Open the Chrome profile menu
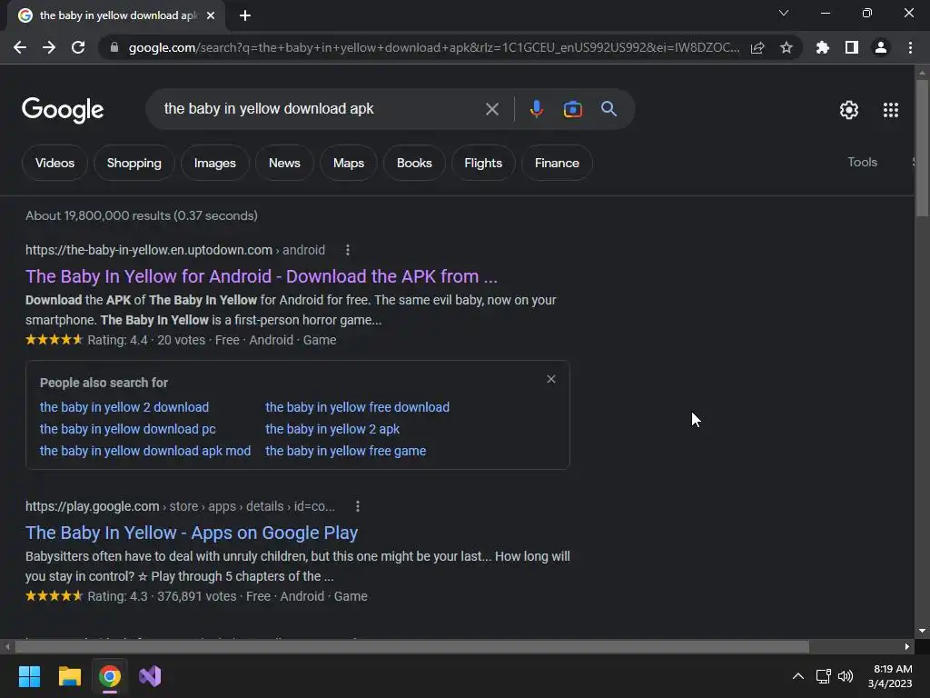The height and width of the screenshot is (698, 930). click(x=881, y=47)
